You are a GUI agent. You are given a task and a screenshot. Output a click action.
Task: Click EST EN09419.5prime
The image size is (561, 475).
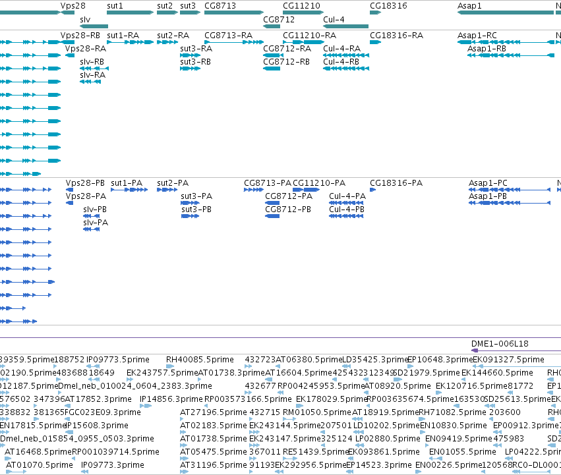[x=459, y=439]
